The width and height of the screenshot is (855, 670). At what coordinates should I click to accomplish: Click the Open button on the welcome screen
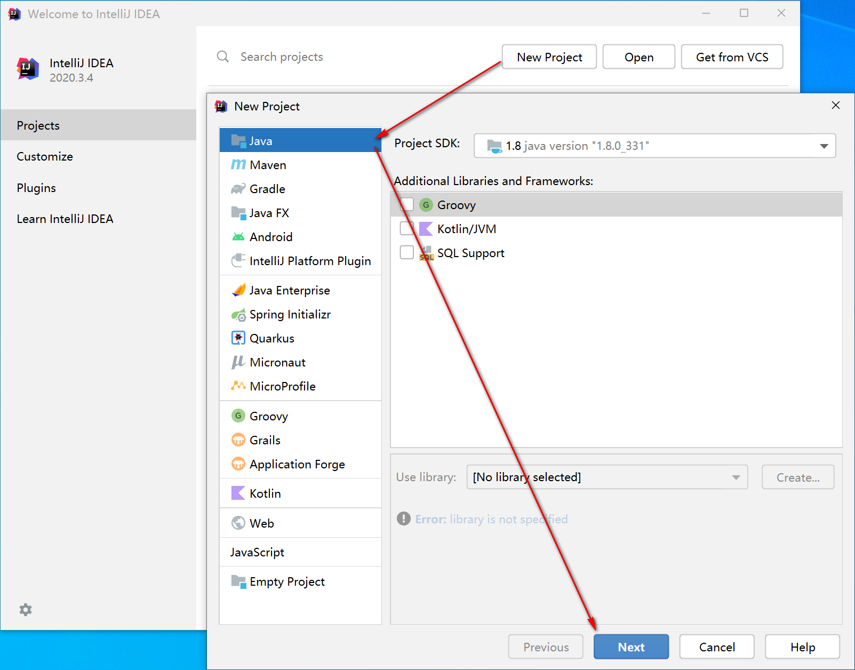point(639,57)
